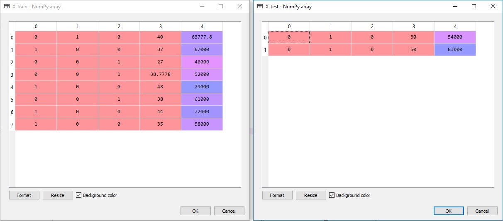Select cell 38 in X_train row 5
This screenshot has width=503, height=221.
[x=160, y=99]
